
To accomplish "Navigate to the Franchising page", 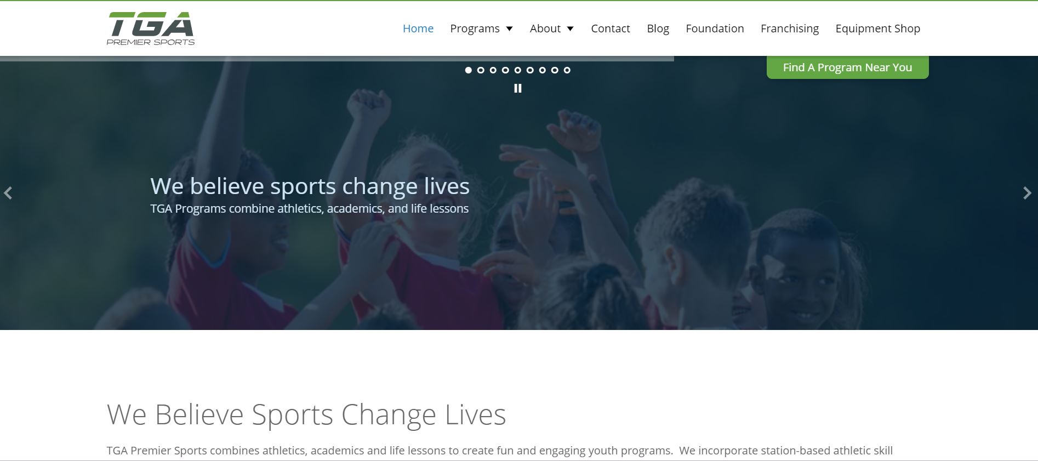I will click(790, 29).
